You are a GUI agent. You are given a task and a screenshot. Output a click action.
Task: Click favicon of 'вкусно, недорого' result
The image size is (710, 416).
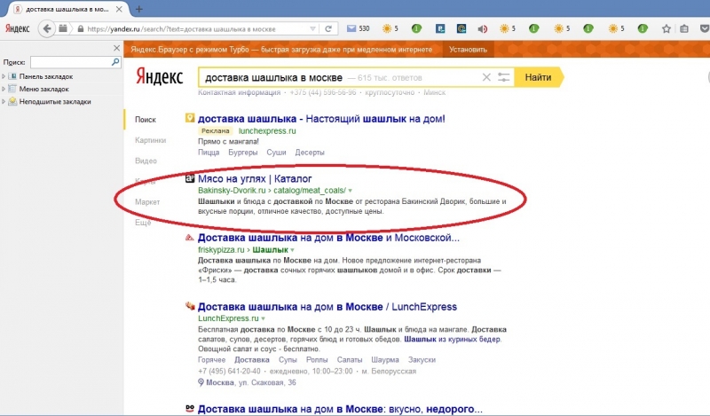pos(190,409)
